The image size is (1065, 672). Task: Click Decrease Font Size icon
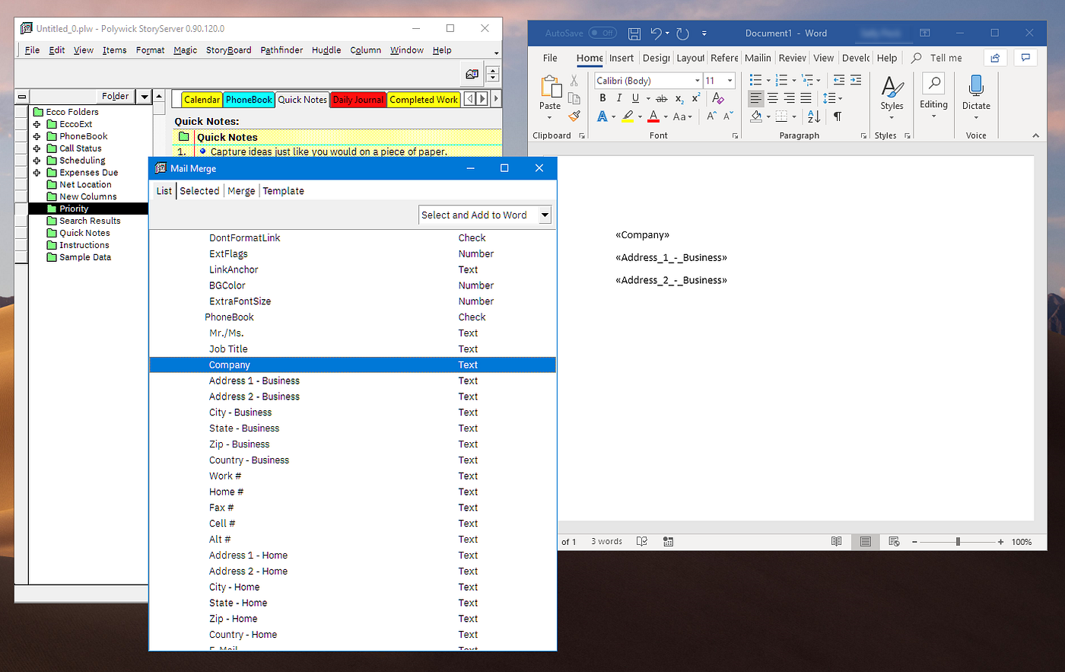click(x=728, y=116)
